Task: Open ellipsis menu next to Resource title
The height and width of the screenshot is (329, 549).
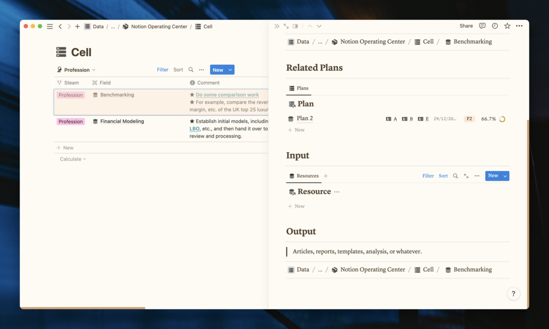Action: tap(337, 192)
